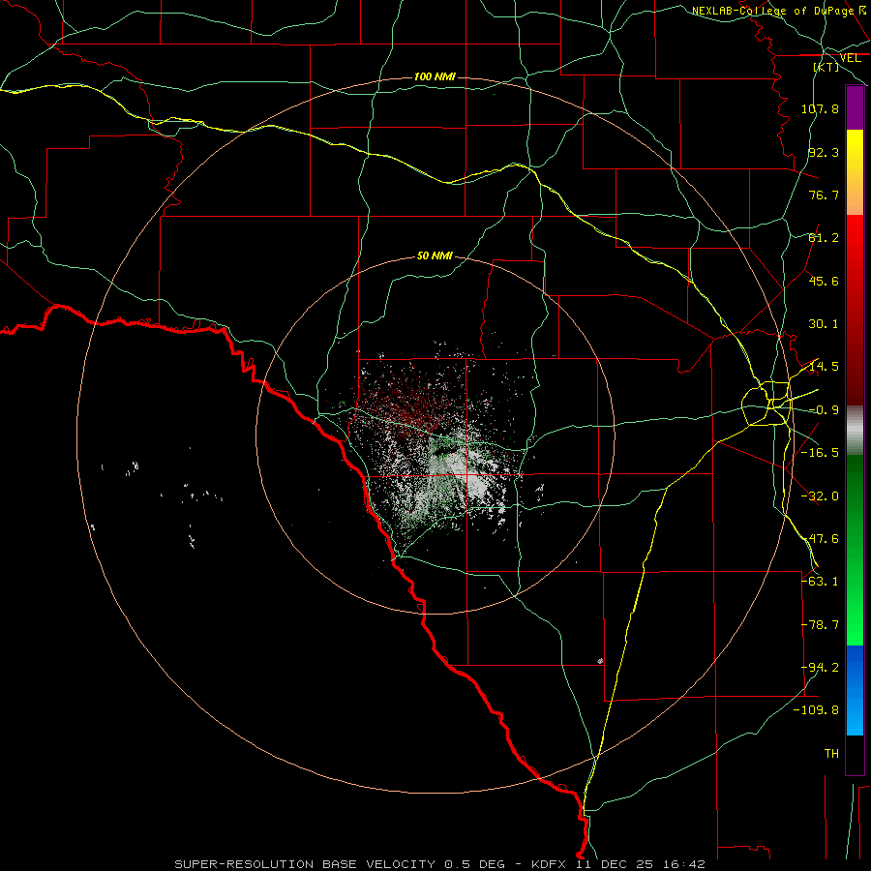Click the 45.6 velocity scale value
This screenshot has height=871, width=871.
pos(824,281)
